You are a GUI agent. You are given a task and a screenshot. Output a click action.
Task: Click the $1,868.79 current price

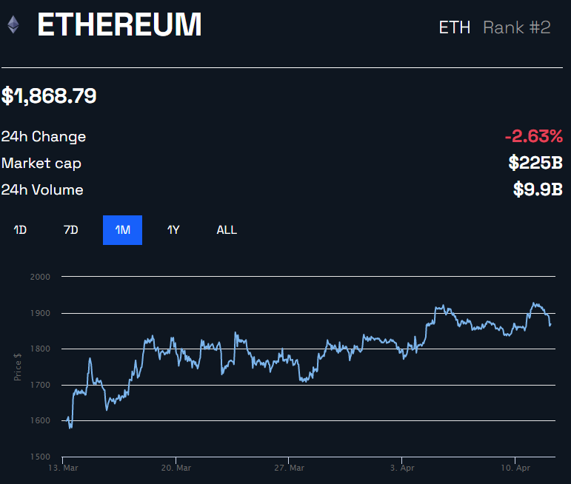pyautogui.click(x=49, y=95)
